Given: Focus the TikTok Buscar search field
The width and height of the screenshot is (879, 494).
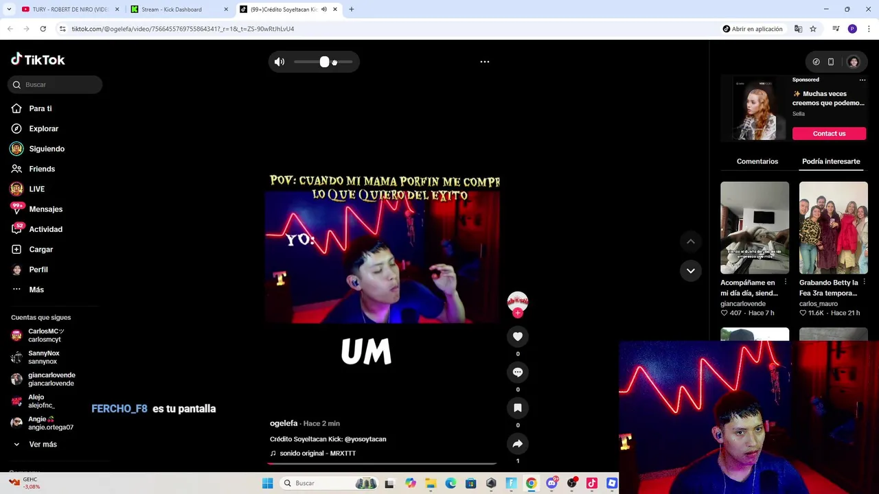Looking at the screenshot, I should click(x=56, y=84).
